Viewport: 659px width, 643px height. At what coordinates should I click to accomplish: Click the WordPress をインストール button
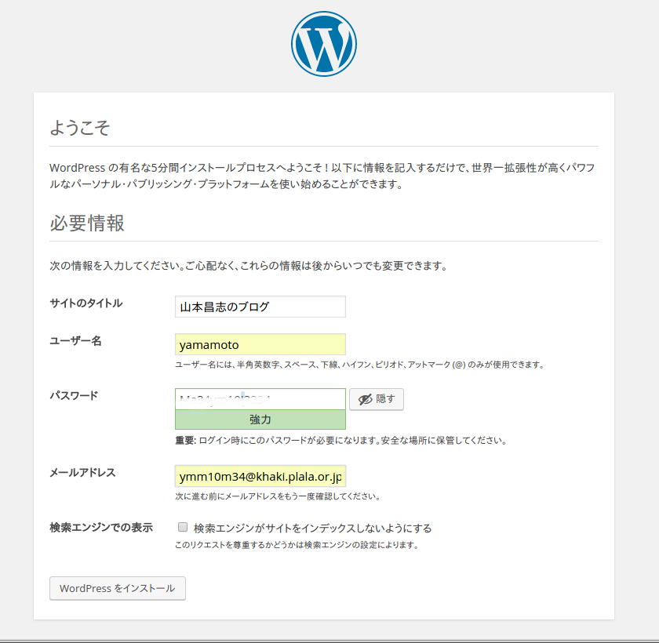pyautogui.click(x=117, y=588)
